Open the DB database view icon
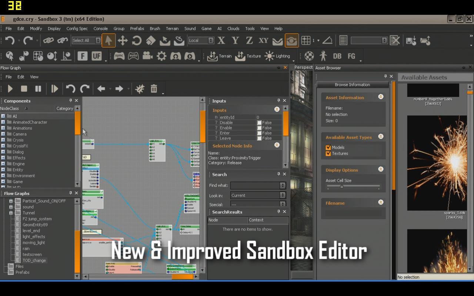The width and height of the screenshot is (474, 296). pos(337,56)
